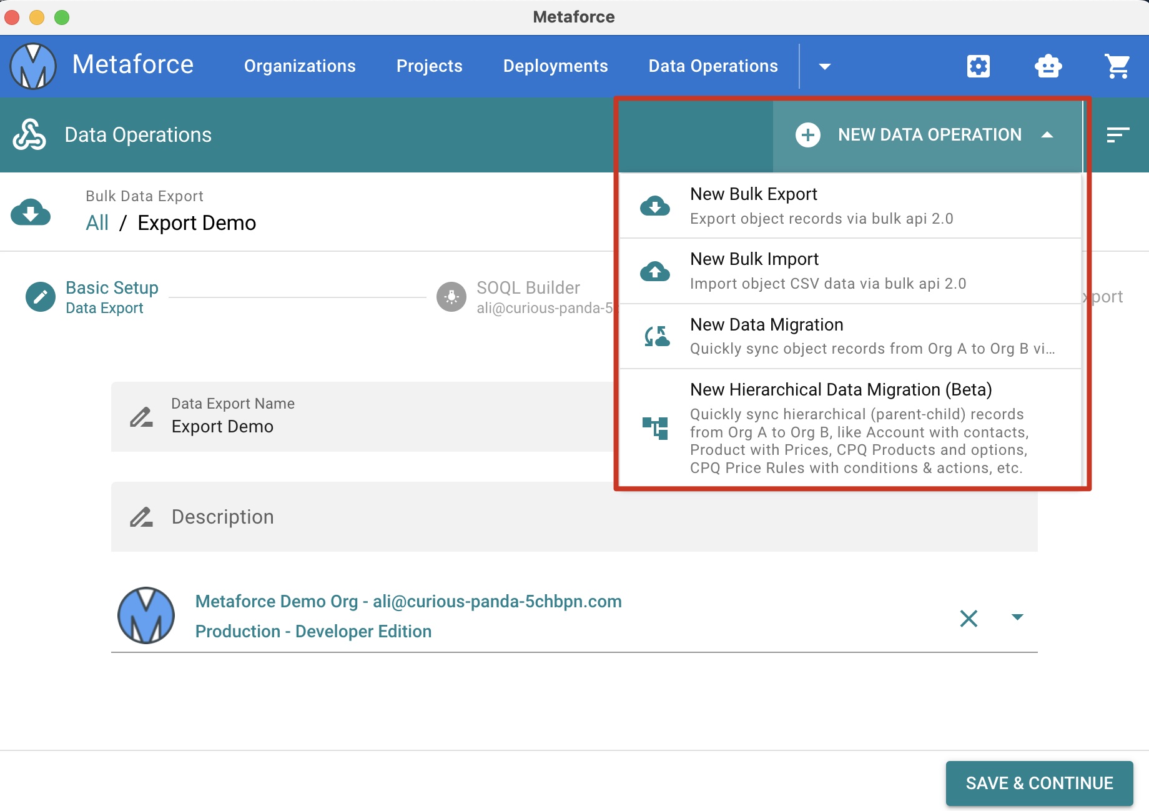Click SAVE & CONTINUE button

pos(1039,783)
